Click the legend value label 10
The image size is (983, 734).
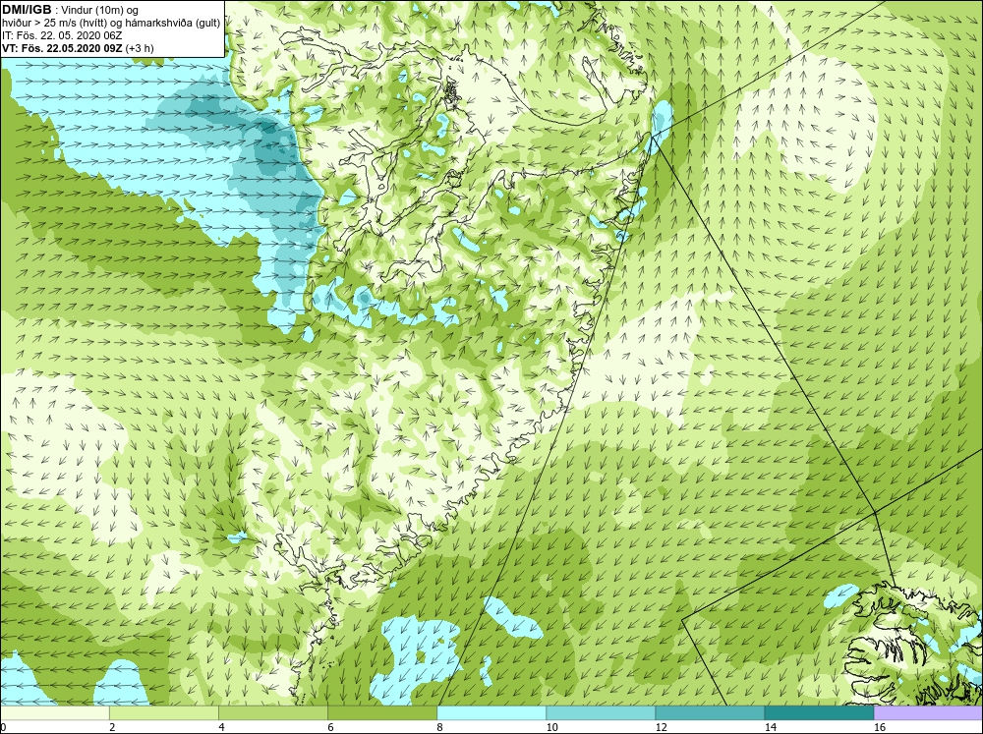551,727
